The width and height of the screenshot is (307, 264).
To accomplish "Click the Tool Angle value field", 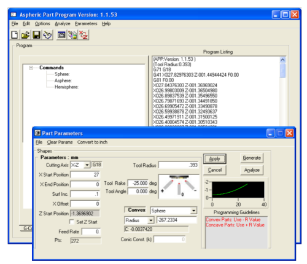I will [138, 192].
